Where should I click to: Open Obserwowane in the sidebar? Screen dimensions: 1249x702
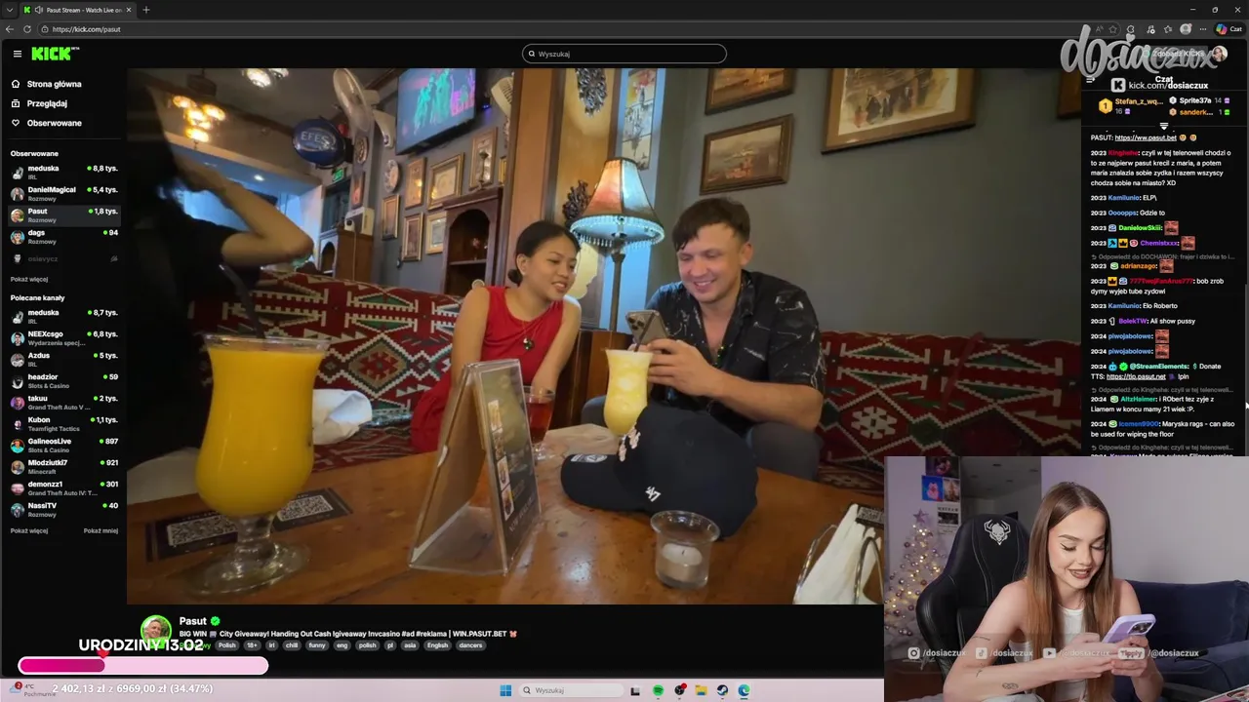(46, 123)
